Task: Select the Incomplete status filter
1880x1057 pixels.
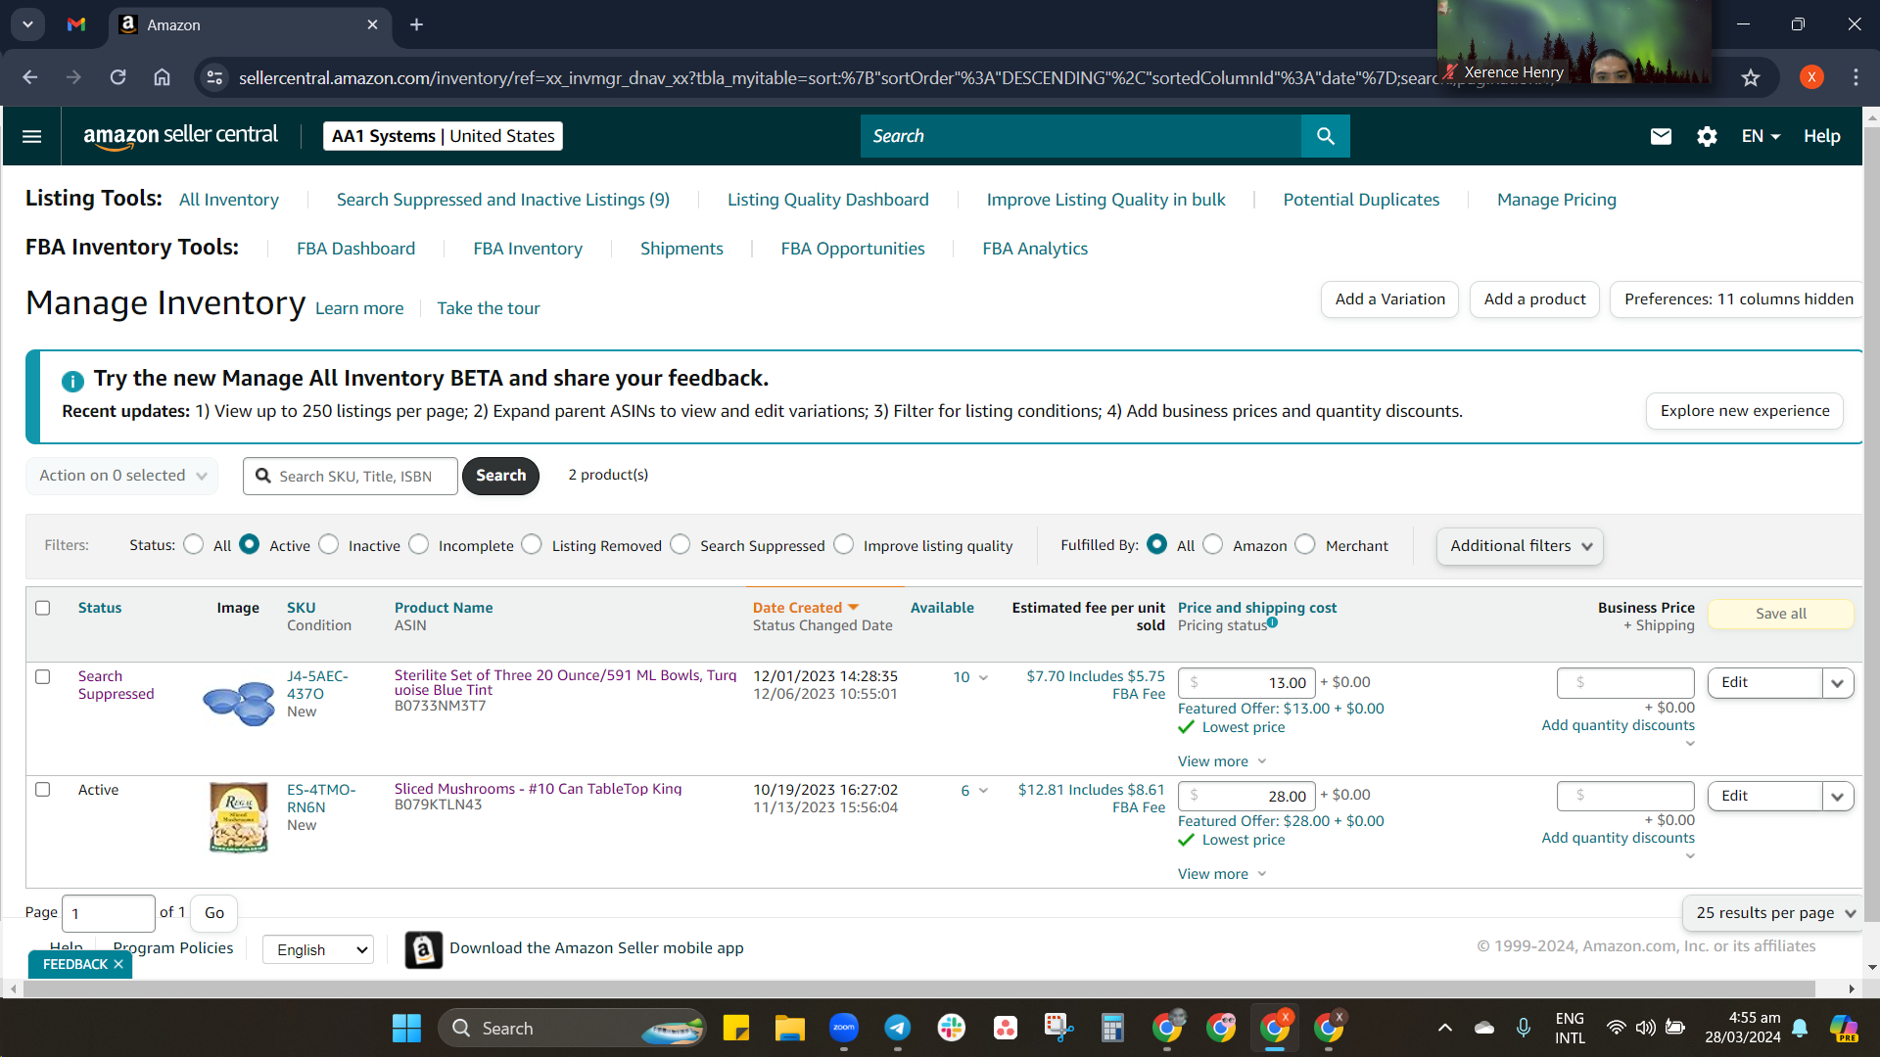Action: coord(419,544)
